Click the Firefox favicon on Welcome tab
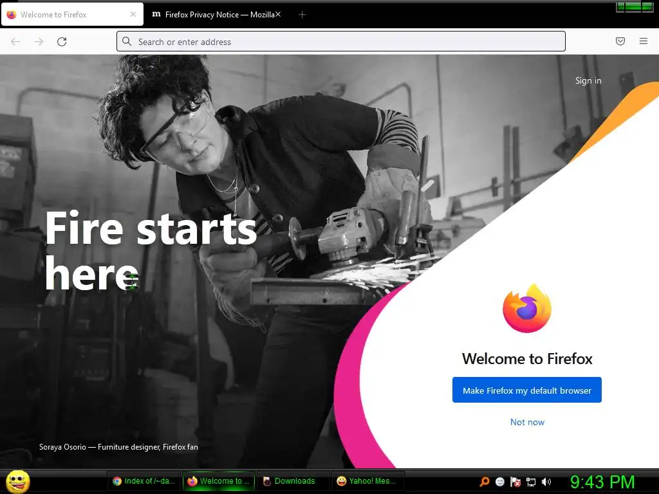The width and height of the screenshot is (659, 494). 12,14
